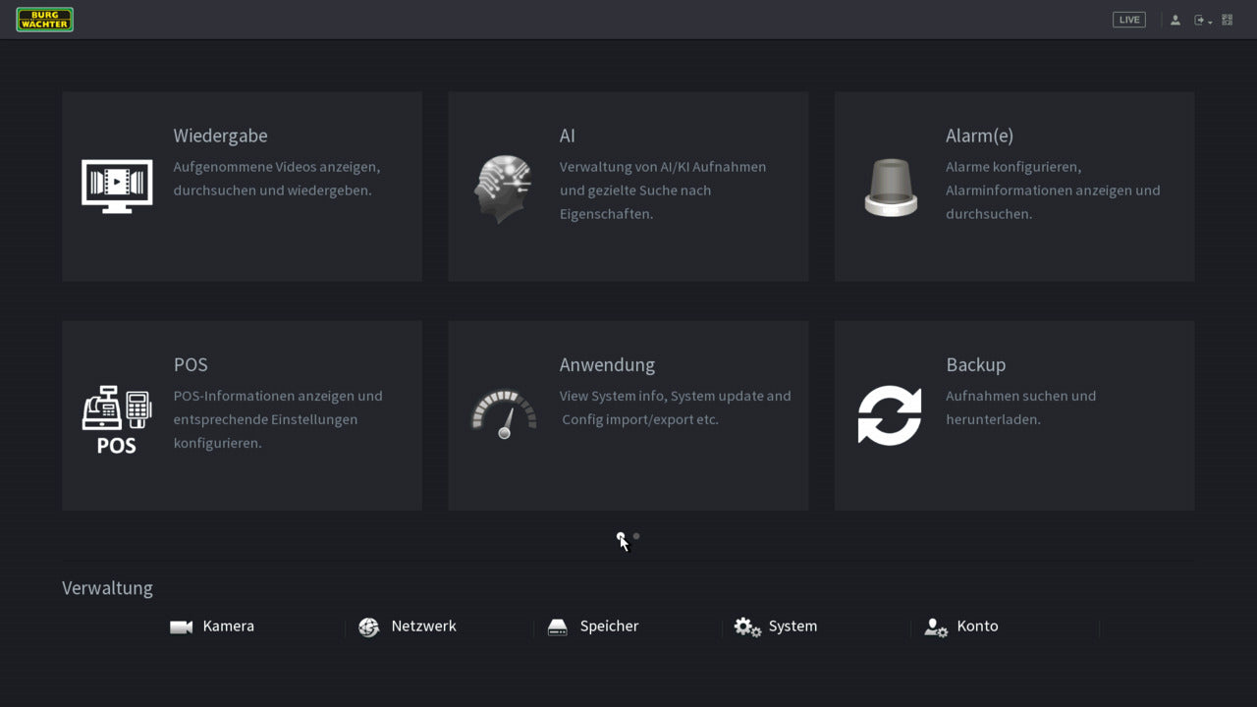The height and width of the screenshot is (707, 1257).
Task: Click the Alarm siren light icon
Action: [890, 188]
